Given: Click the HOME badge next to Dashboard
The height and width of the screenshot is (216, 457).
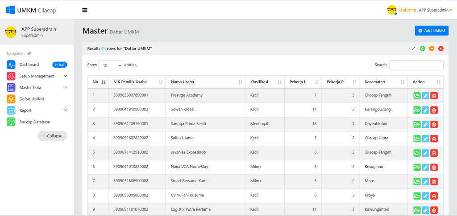Looking at the screenshot, I should (x=60, y=65).
